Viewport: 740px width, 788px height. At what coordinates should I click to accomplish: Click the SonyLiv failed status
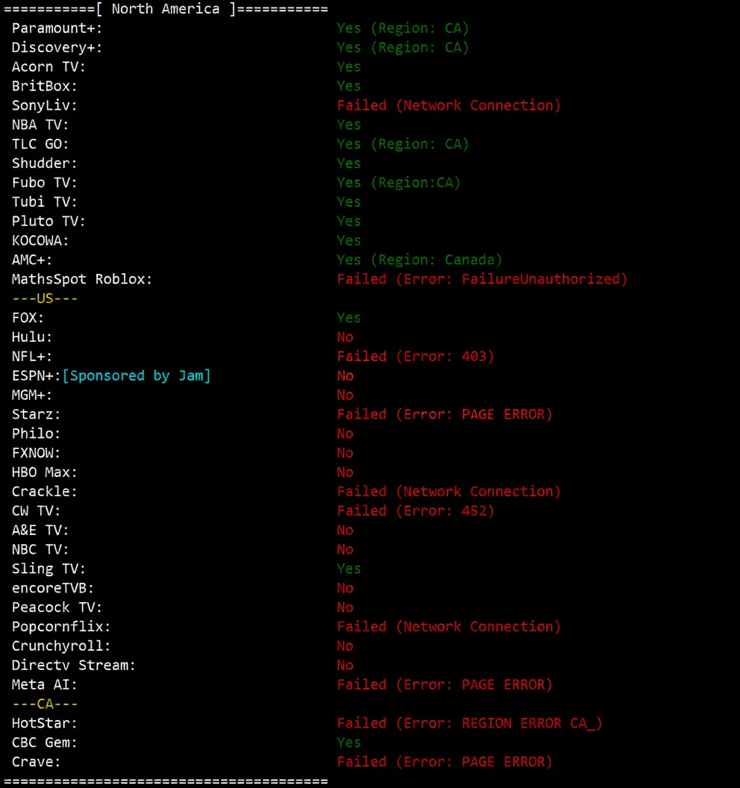pyautogui.click(x=448, y=105)
